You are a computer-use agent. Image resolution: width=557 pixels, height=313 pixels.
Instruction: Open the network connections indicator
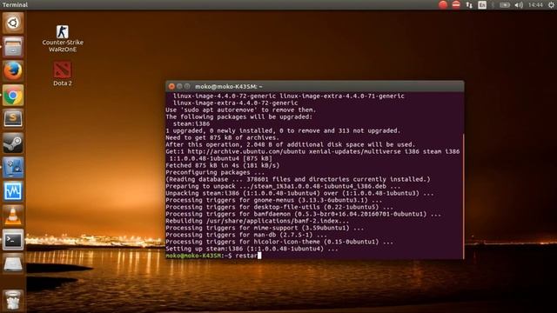pyautogui.click(x=469, y=4)
